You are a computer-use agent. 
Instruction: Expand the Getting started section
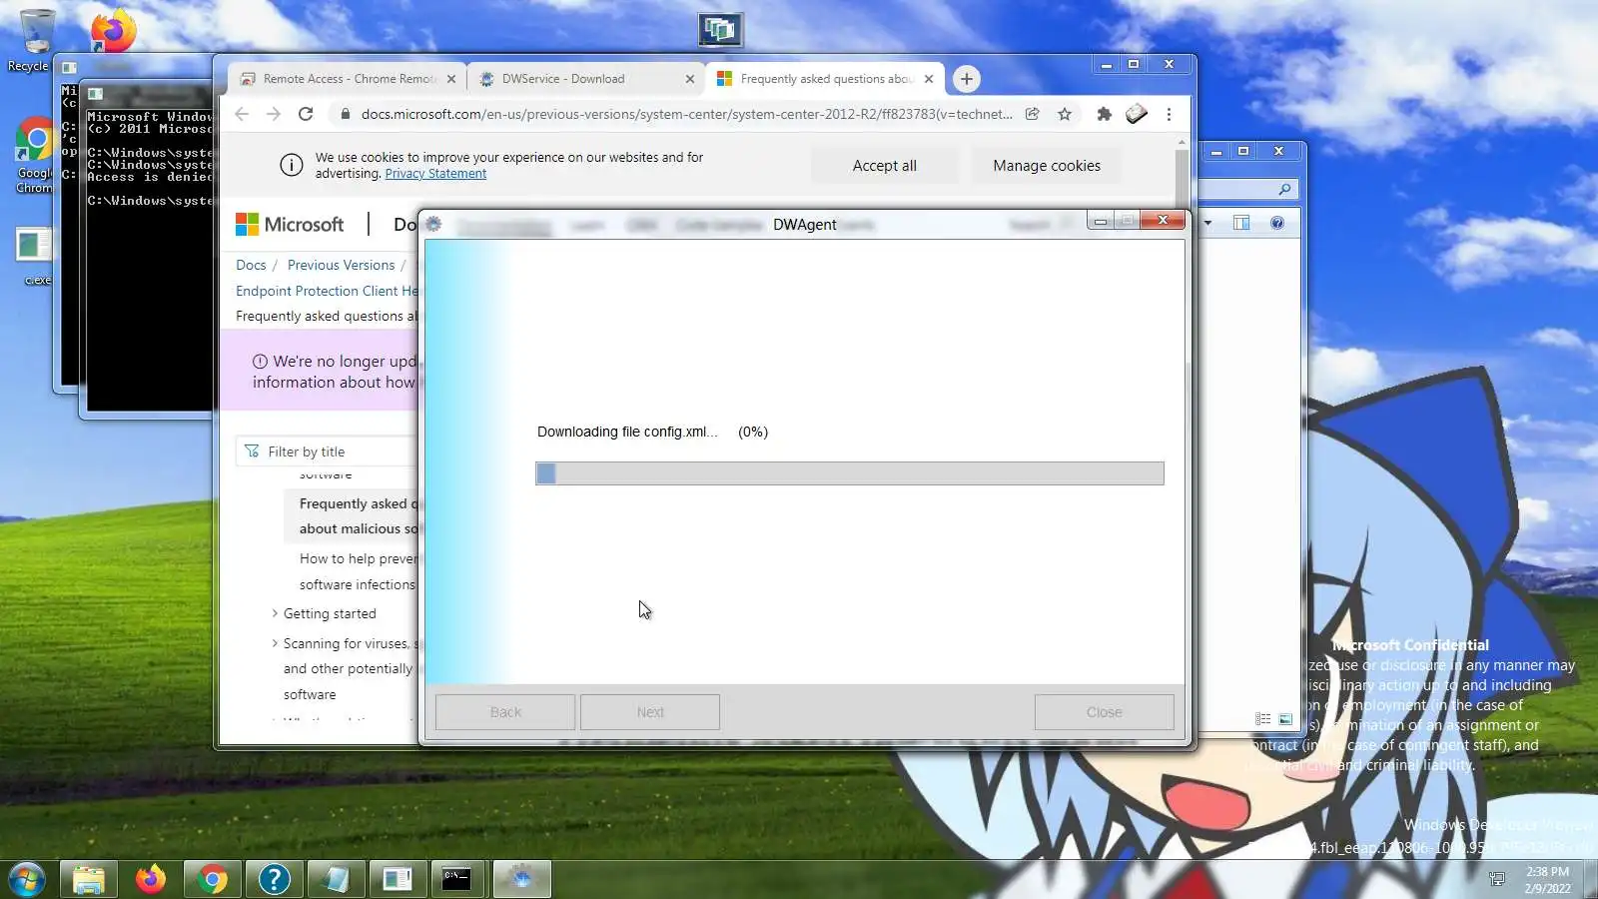(x=275, y=613)
